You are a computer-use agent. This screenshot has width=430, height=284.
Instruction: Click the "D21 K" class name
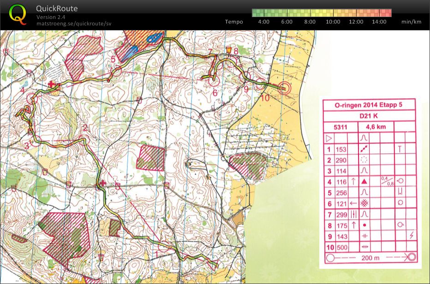tap(369, 116)
